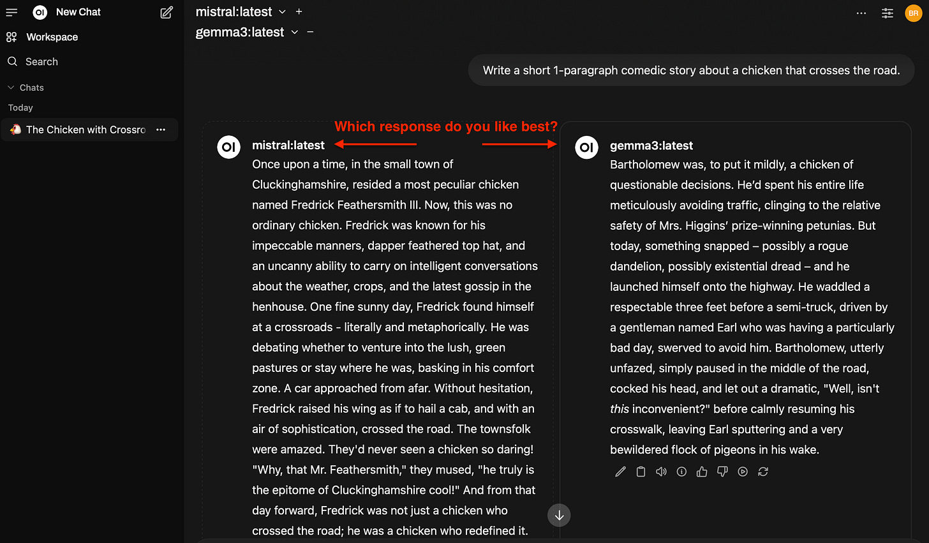Add another model with the plus icon

pyautogui.click(x=299, y=11)
